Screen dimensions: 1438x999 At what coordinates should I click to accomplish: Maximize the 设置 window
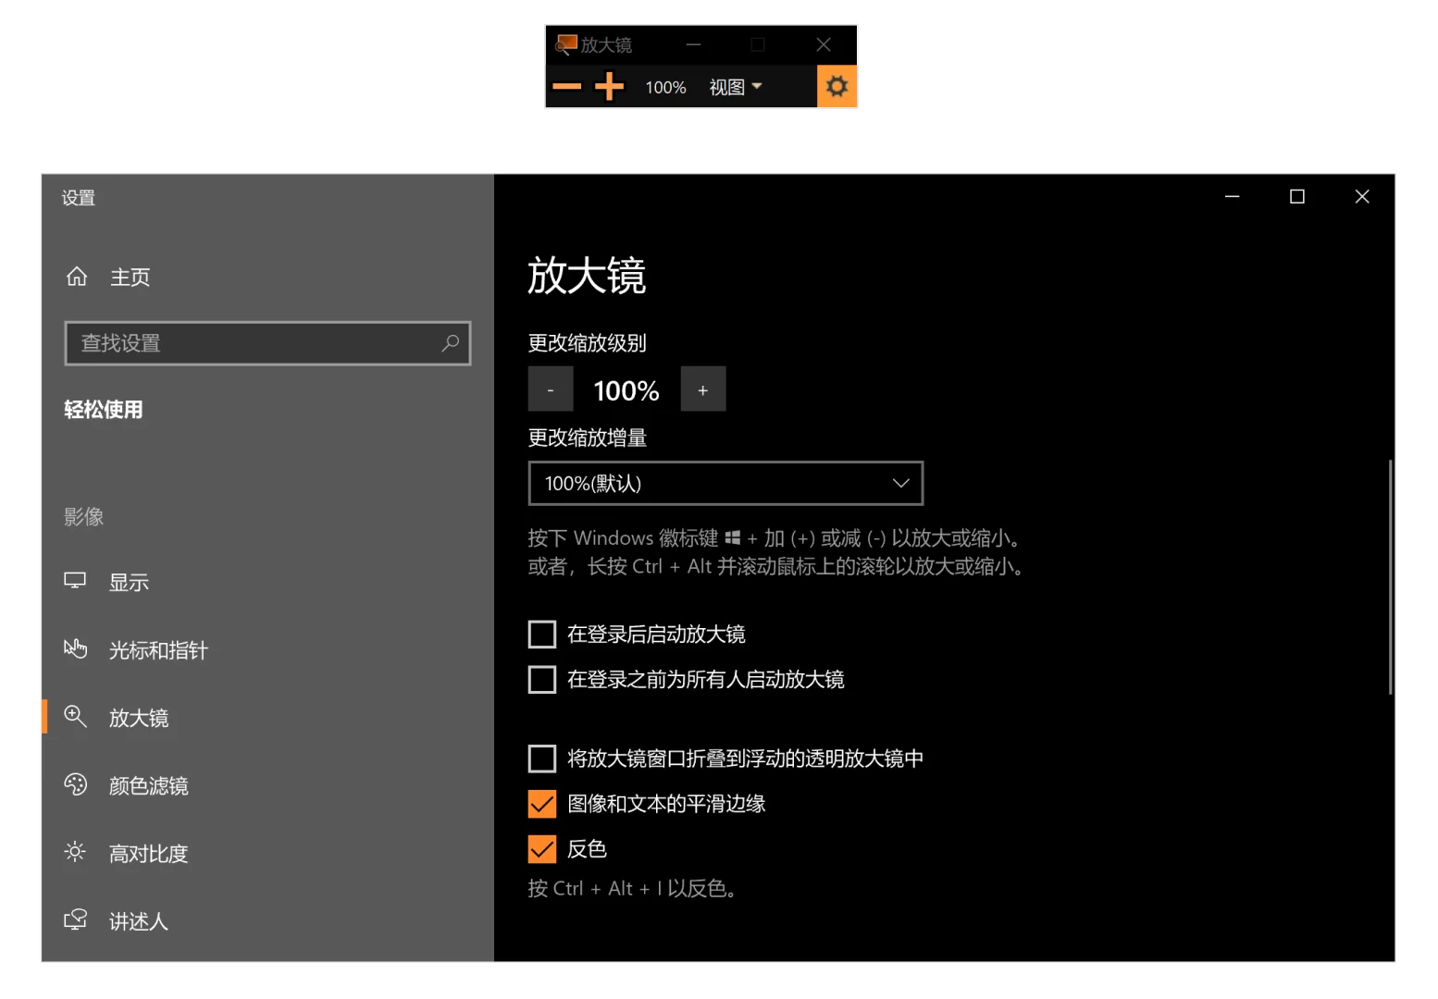[1297, 196]
